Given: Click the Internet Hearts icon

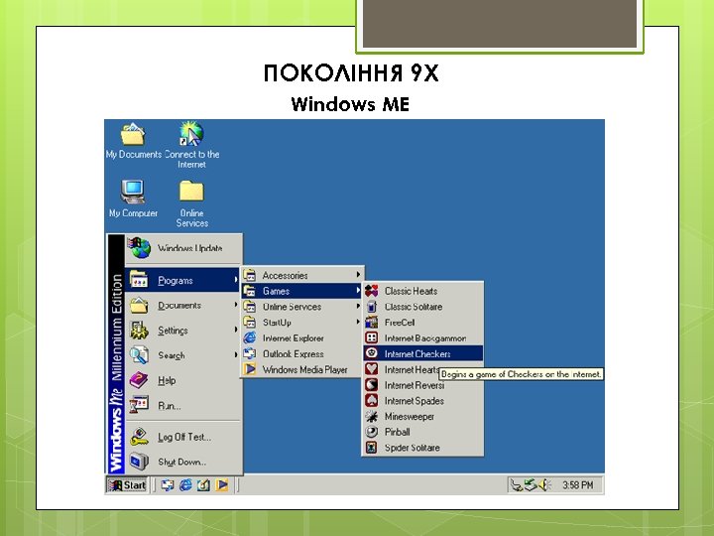Looking at the screenshot, I should [372, 369].
